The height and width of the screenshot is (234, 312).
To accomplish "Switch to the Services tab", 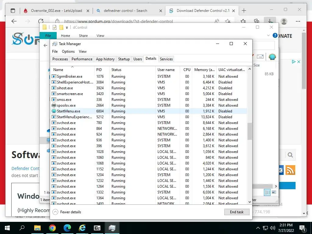I will [166, 59].
